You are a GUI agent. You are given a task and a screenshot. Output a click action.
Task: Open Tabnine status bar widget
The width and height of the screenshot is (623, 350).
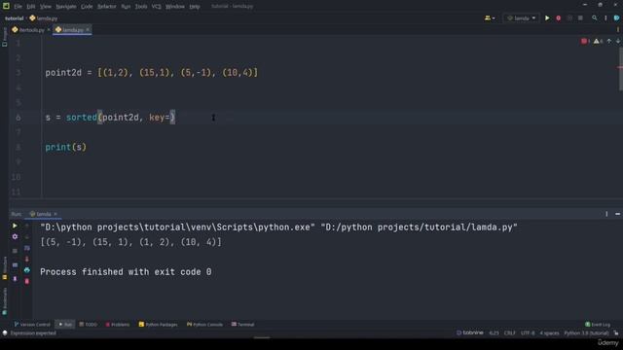470,332
